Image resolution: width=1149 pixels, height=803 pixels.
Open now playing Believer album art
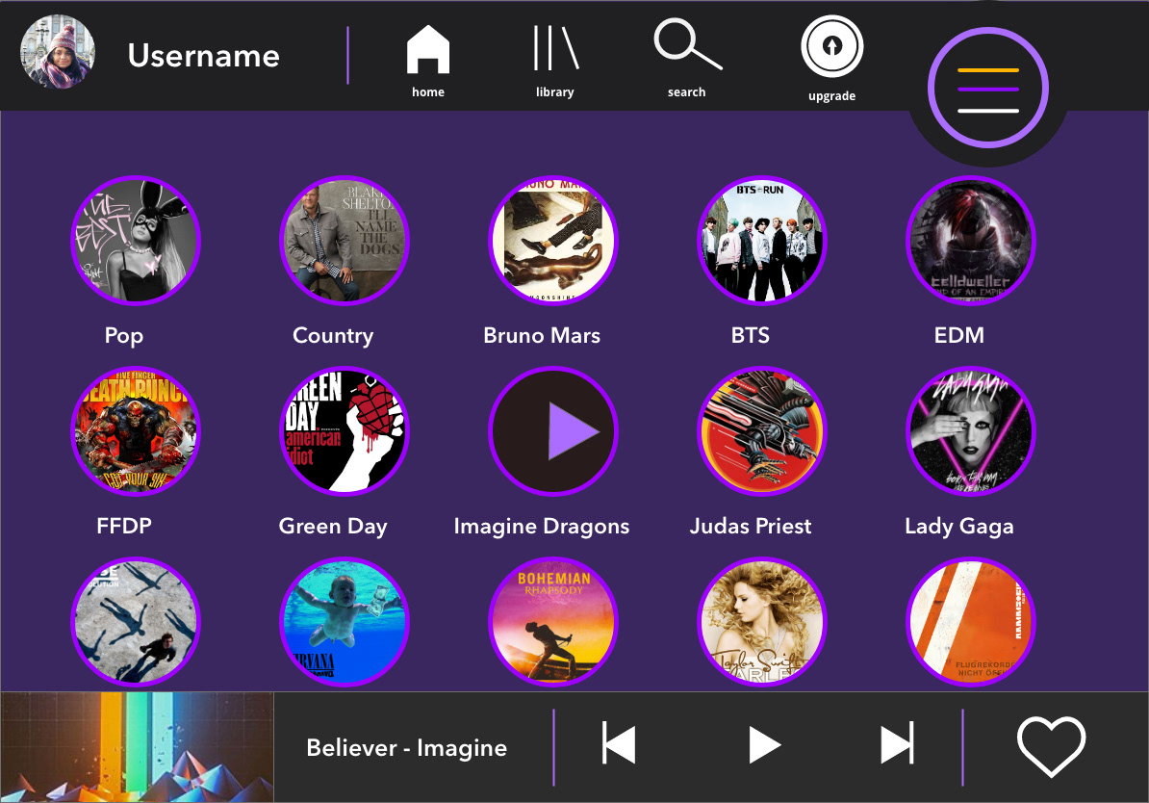(x=137, y=746)
